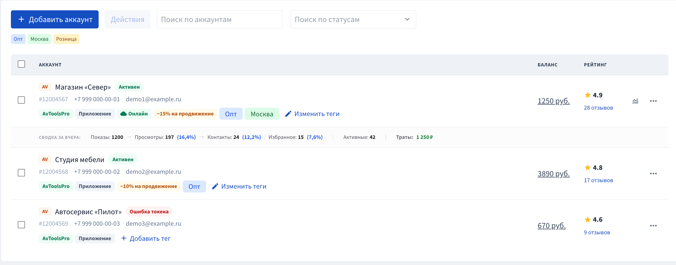Image resolution: width=676 pixels, height=265 pixels.
Task: Open statistics chart icon for Магазин «Север»
Action: [x=635, y=101]
